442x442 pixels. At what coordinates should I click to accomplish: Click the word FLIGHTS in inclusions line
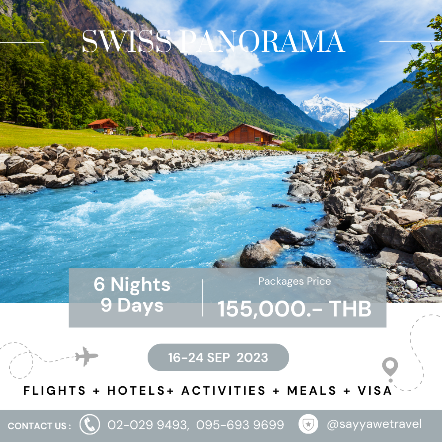[55, 391]
